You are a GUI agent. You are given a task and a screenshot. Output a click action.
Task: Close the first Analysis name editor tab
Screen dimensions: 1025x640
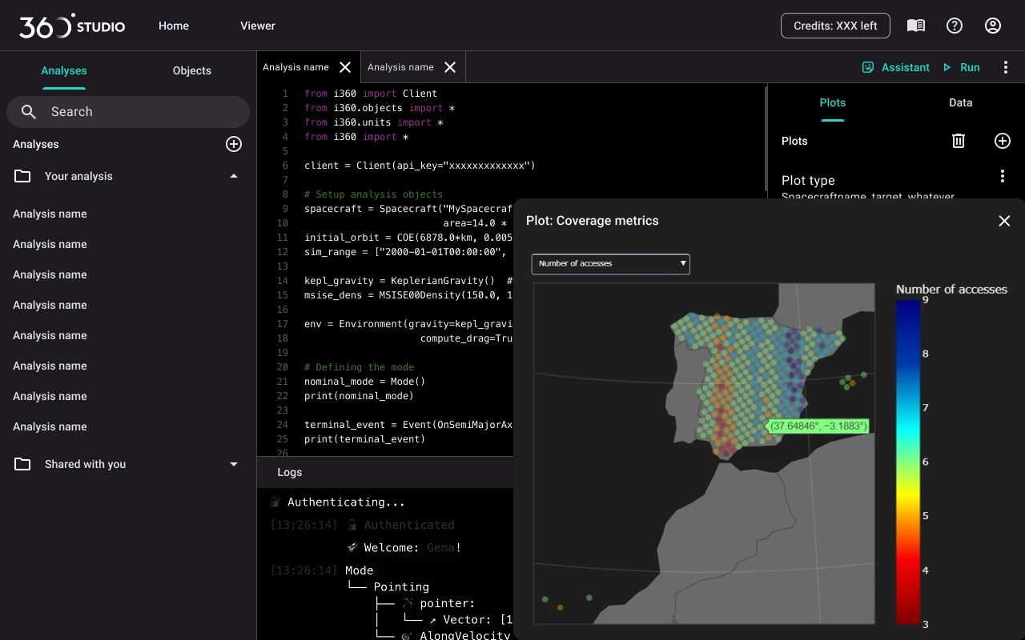pyautogui.click(x=345, y=67)
